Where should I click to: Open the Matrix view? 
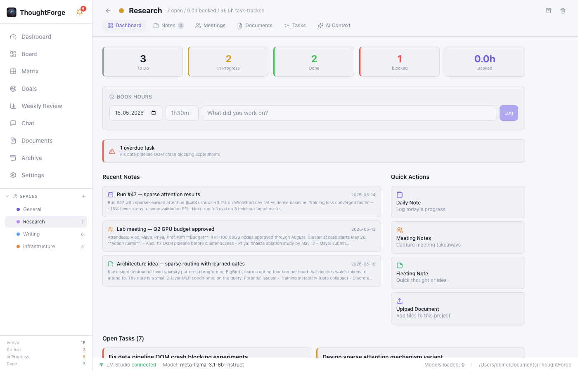click(x=46, y=71)
